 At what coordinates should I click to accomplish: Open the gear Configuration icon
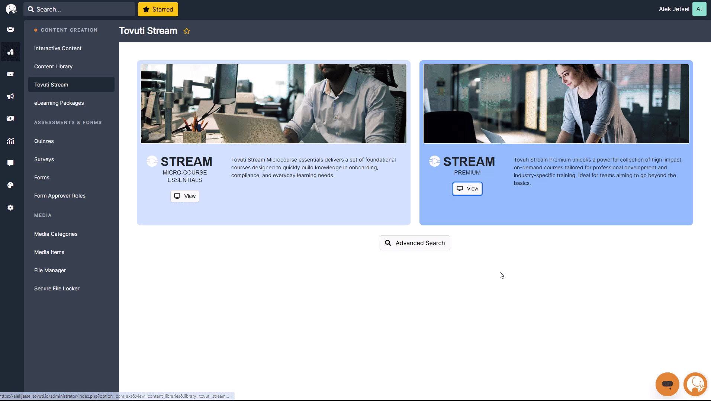click(x=10, y=208)
